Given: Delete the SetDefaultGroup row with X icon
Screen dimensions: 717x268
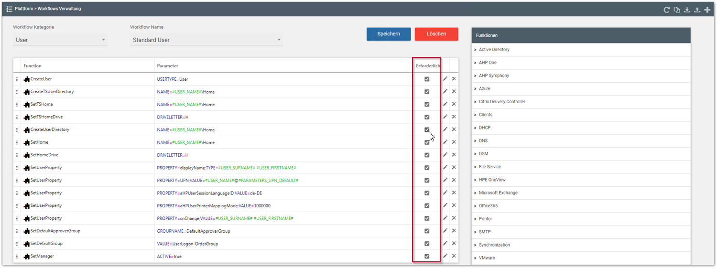Looking at the screenshot, I should [x=454, y=244].
